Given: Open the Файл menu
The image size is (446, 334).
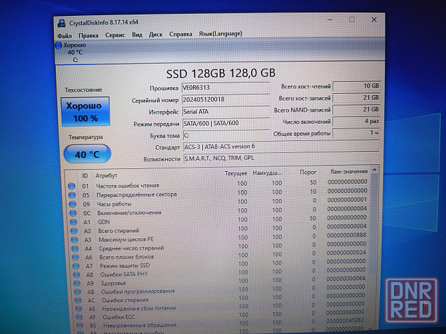Looking at the screenshot, I should point(65,36).
